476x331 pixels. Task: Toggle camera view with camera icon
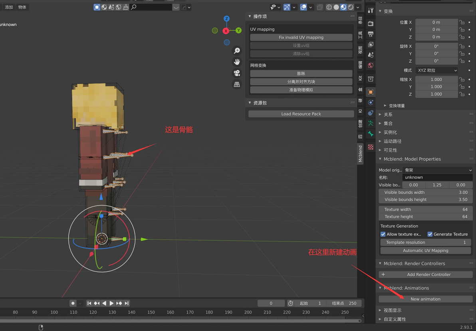[237, 73]
